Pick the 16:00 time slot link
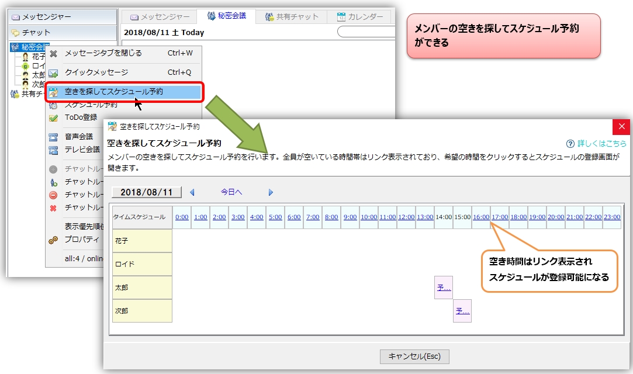The image size is (633, 374). (481, 217)
